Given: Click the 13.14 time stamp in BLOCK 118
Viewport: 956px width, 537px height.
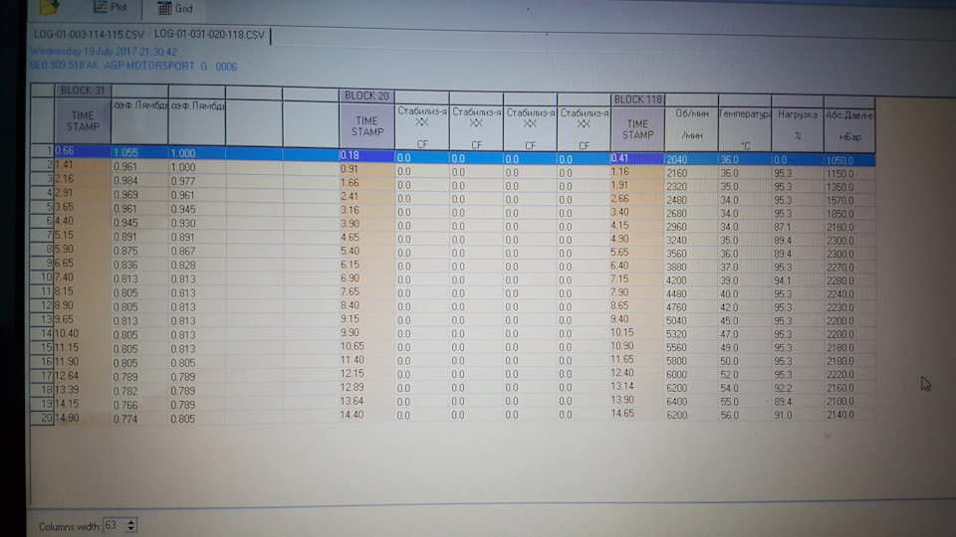Looking at the screenshot, I should (637, 386).
